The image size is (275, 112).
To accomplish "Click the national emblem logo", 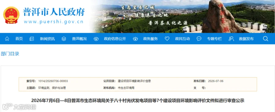I will [x=11, y=15].
